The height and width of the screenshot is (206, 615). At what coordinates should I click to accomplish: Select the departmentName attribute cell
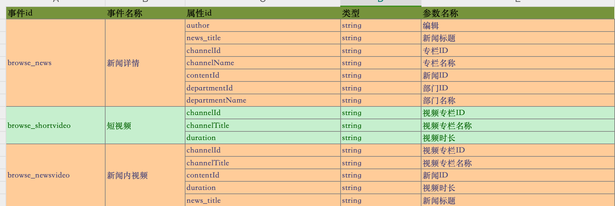[263, 100]
